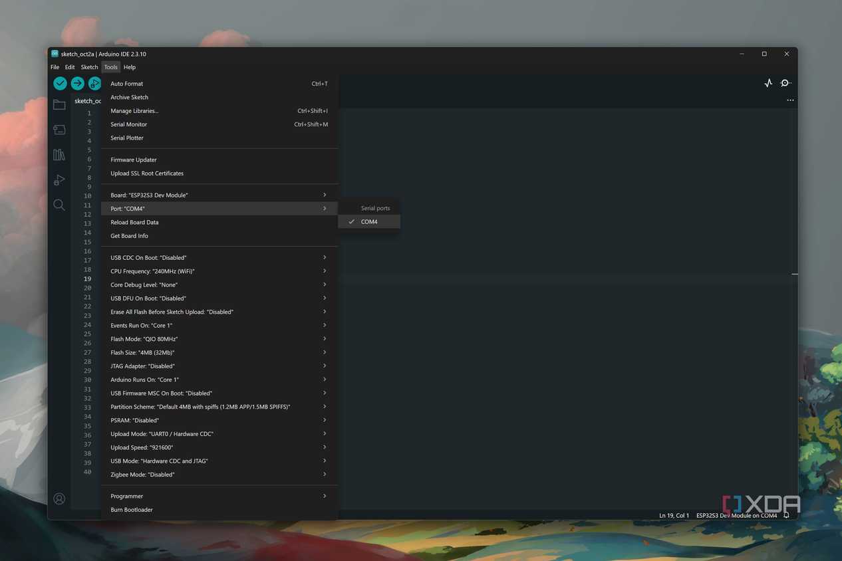Open the Serial Plotter waveform icon
This screenshot has width=842, height=561.
coord(768,83)
